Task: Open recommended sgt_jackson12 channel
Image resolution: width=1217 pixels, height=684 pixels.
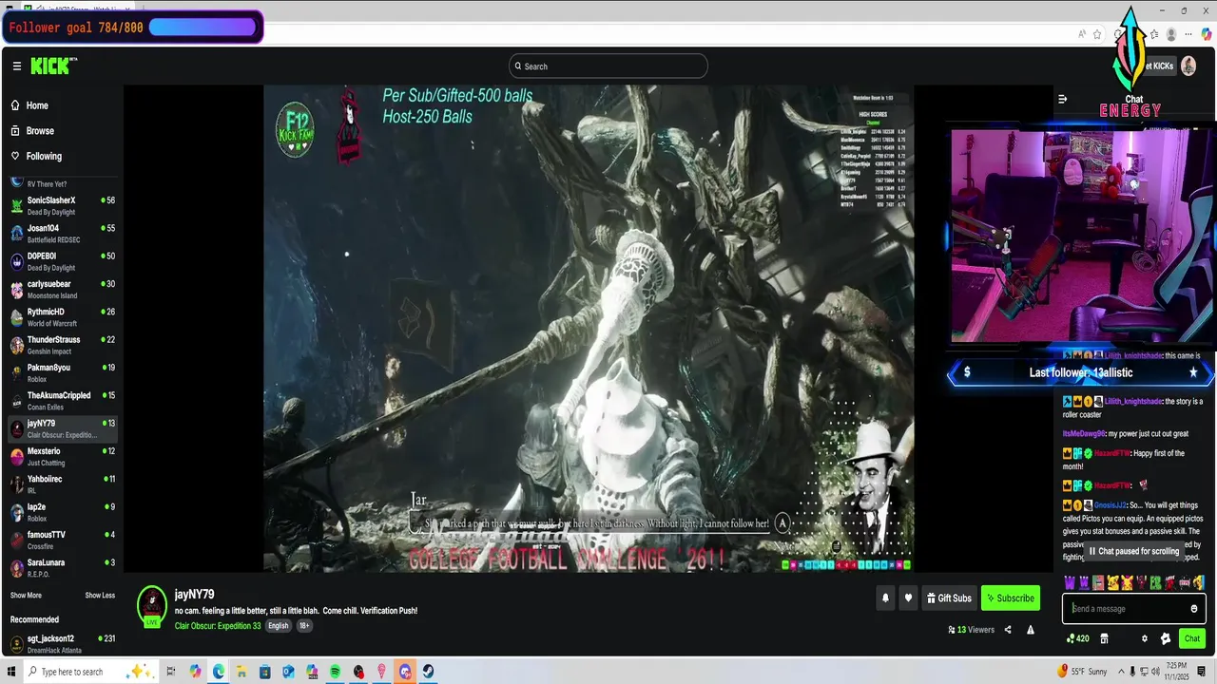Action: click(63, 644)
